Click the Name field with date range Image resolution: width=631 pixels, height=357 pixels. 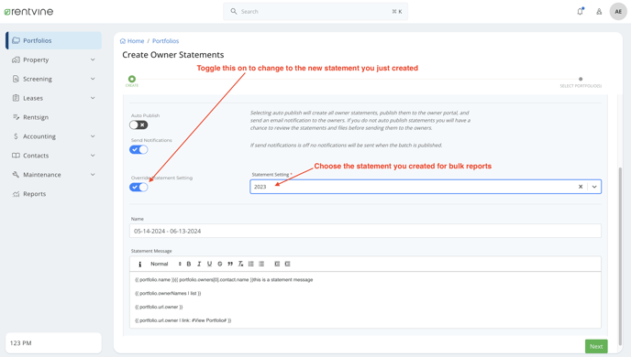365,231
